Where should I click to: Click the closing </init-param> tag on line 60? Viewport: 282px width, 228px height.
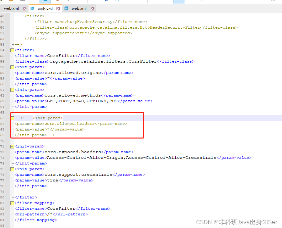tap(30, 84)
